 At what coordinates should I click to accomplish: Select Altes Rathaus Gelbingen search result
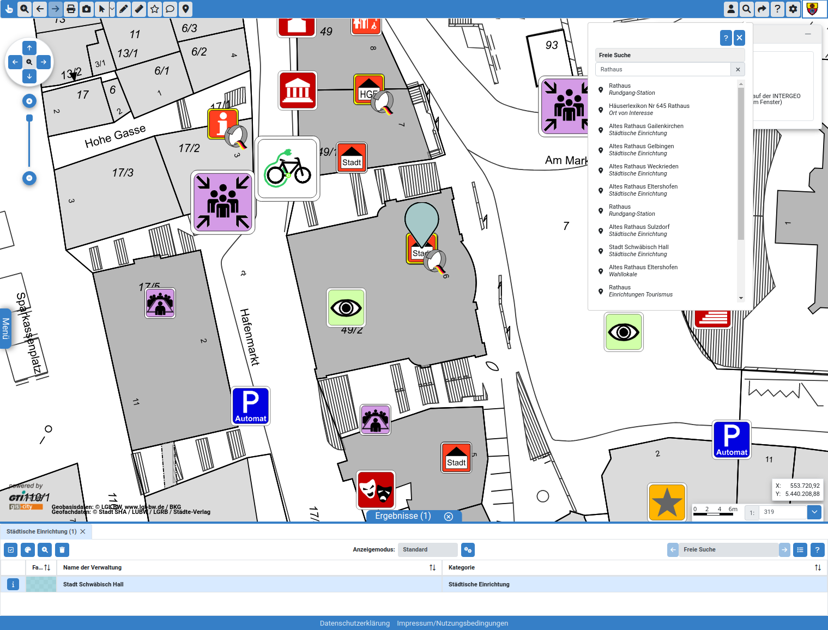642,149
